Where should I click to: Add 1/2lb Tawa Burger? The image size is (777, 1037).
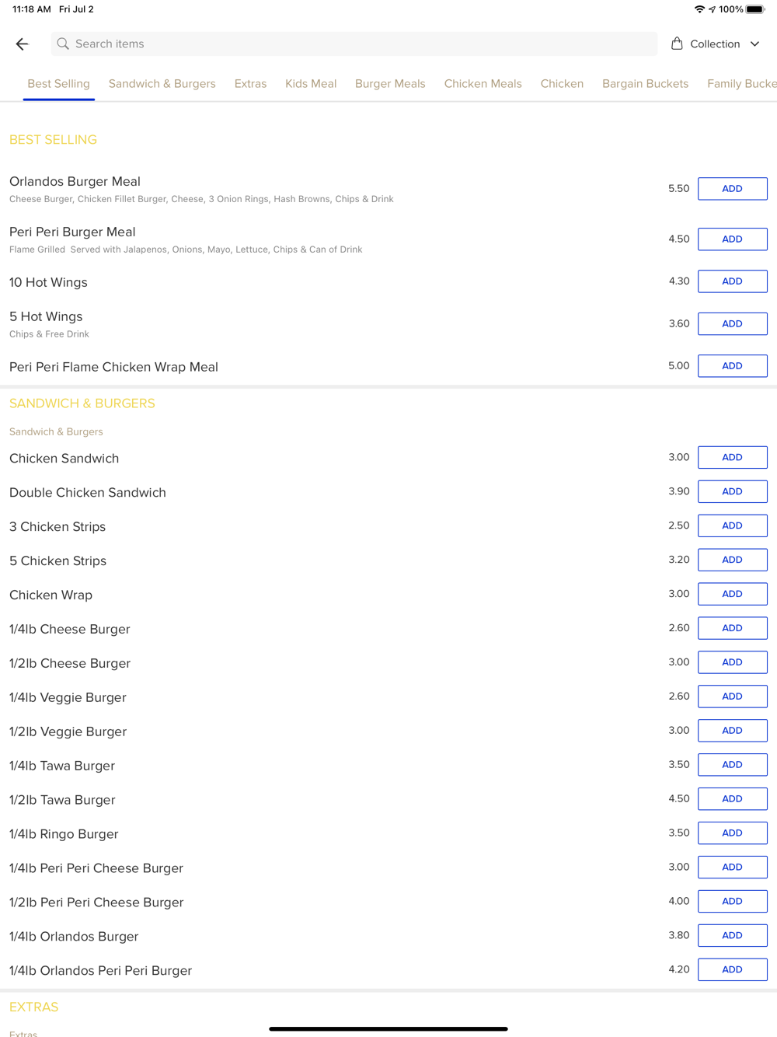[732, 799]
